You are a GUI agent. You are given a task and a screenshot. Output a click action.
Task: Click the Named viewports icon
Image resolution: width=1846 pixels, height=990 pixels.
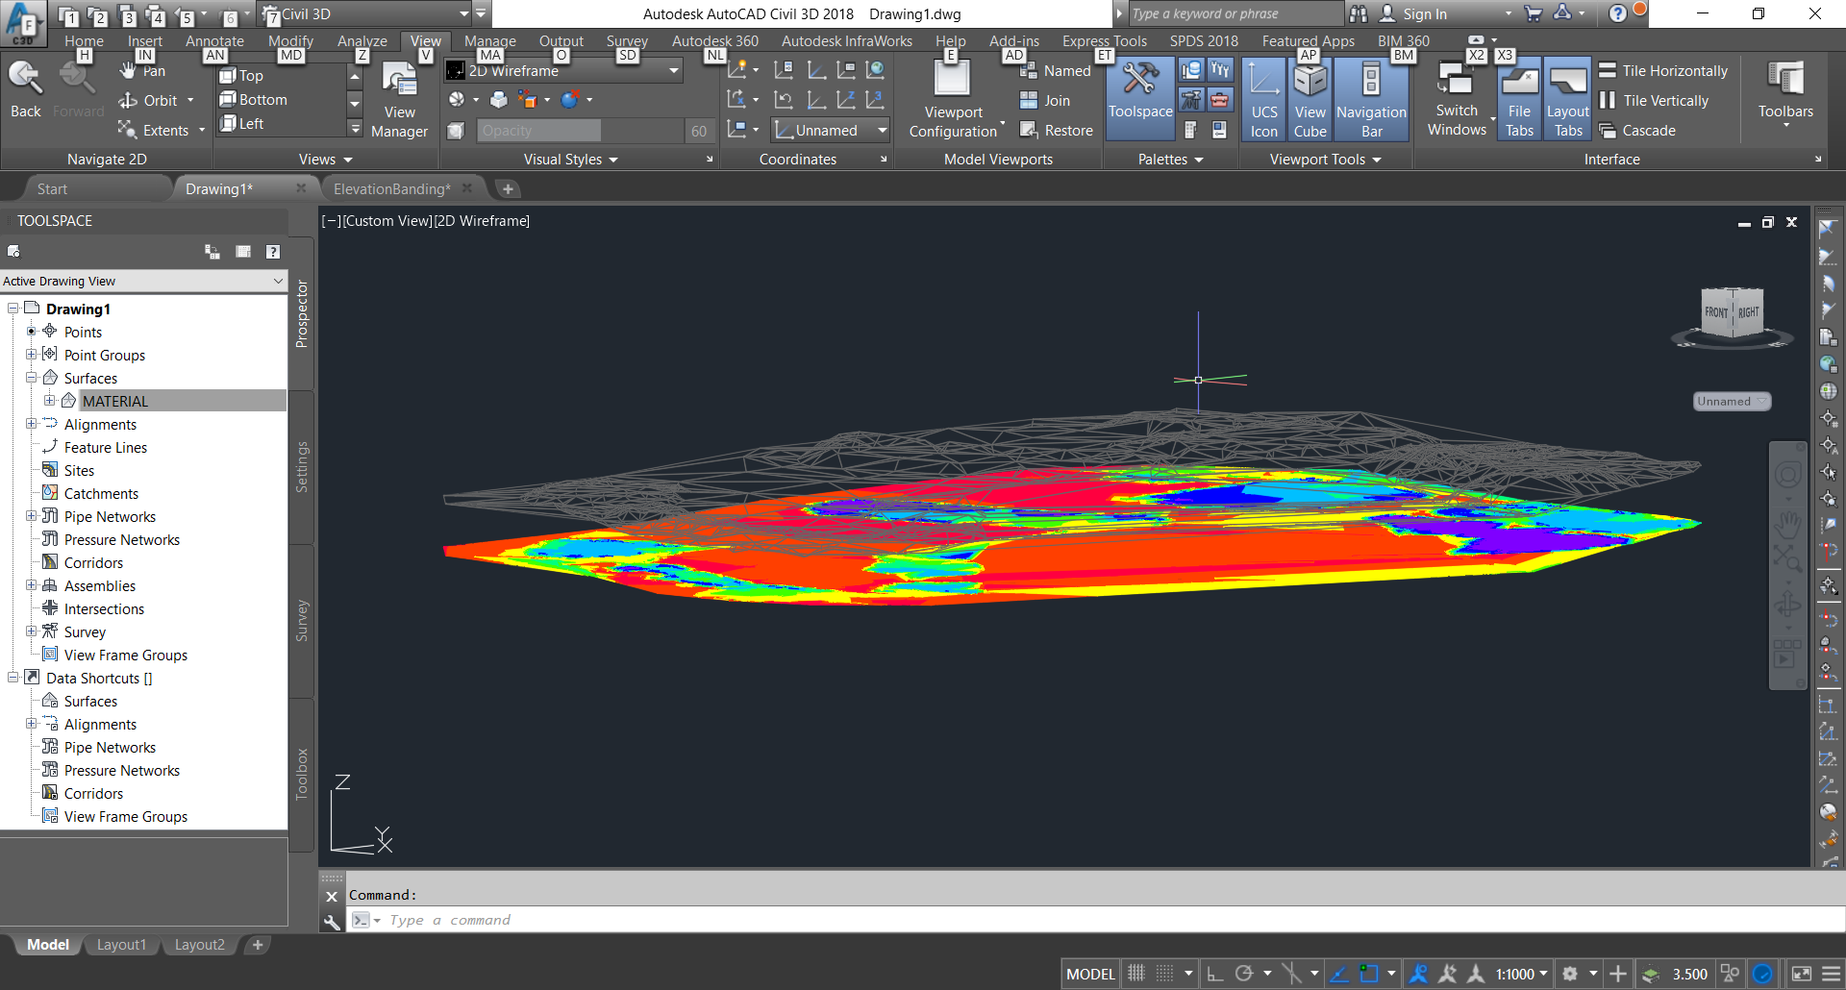[x=1029, y=70]
